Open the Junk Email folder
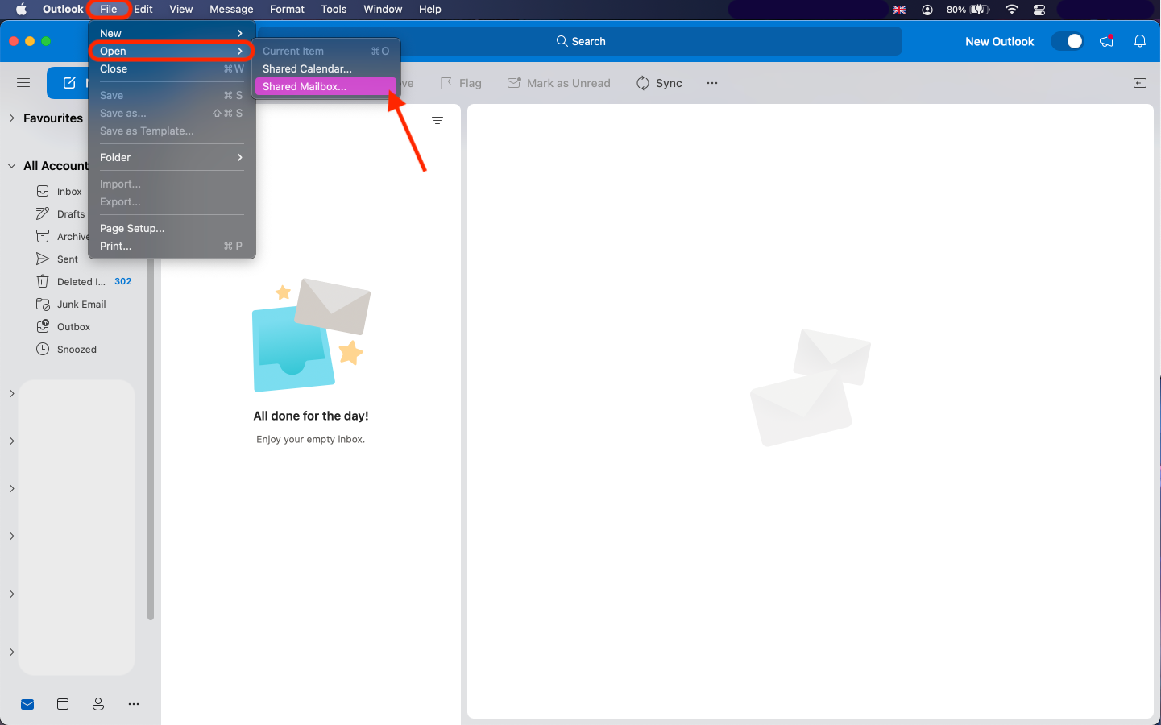The image size is (1161, 725). point(81,304)
